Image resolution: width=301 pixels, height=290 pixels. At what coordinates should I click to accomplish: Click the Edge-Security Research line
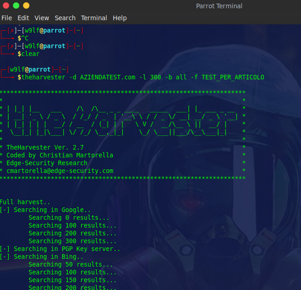(47, 163)
